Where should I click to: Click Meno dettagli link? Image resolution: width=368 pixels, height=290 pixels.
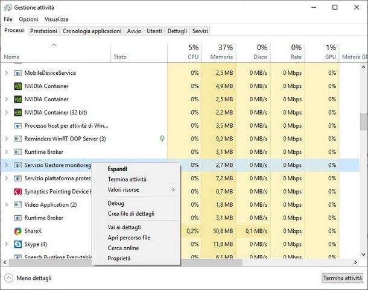click(x=34, y=278)
